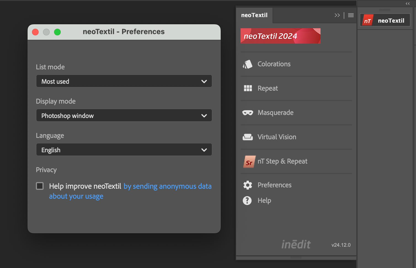Image resolution: width=416 pixels, height=268 pixels.
Task: Open Colorations via its swatch icon
Action: [247, 64]
